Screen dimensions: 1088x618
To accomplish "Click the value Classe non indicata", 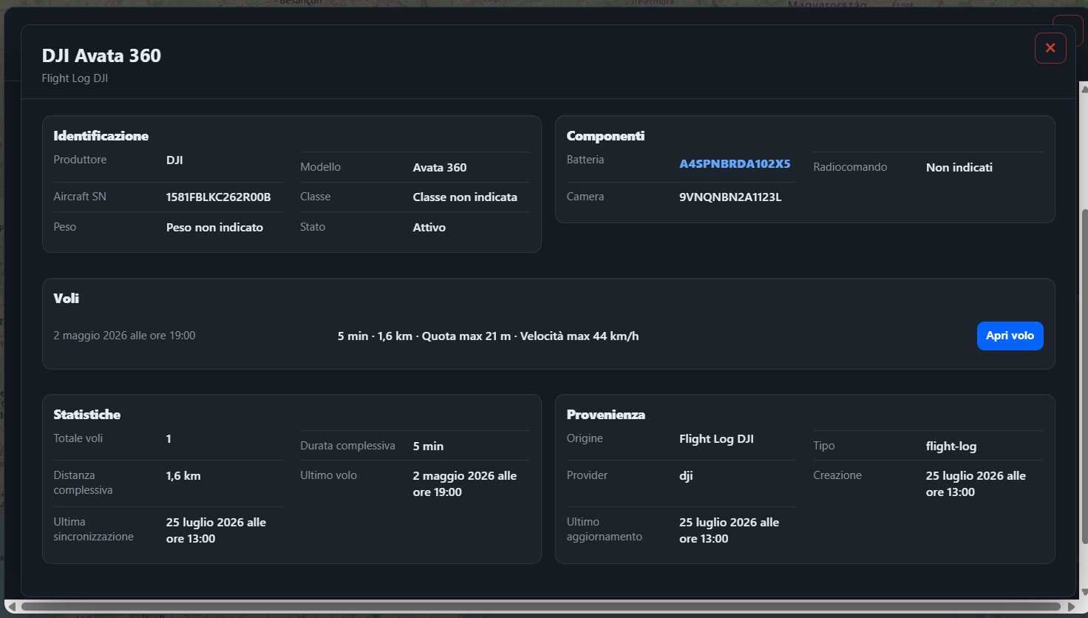I will (465, 197).
